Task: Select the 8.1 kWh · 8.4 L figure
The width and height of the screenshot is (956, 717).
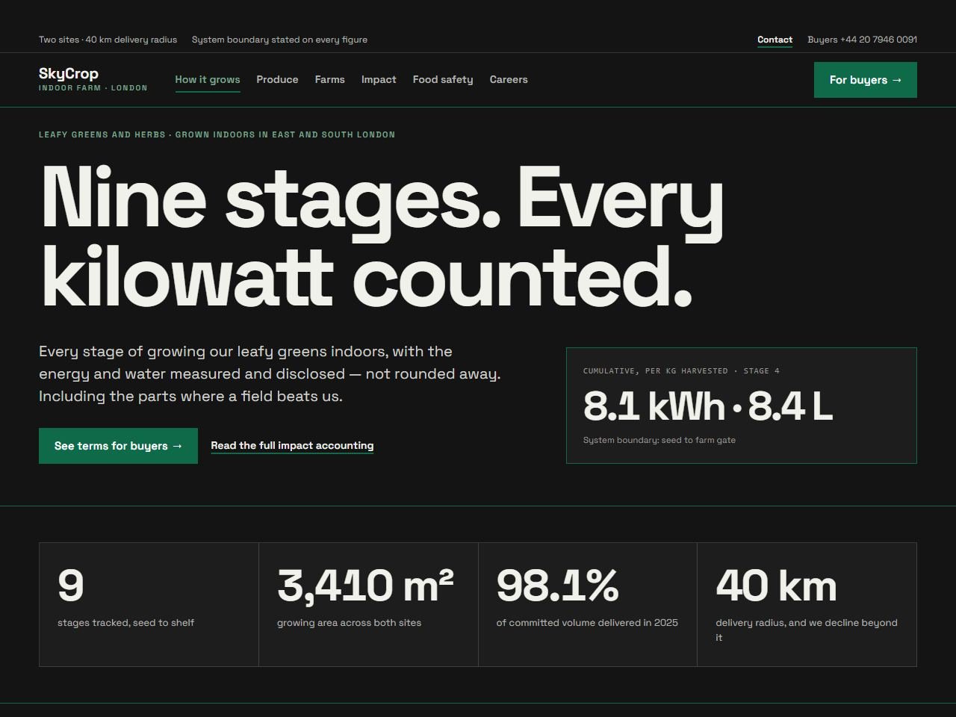Action: click(707, 406)
